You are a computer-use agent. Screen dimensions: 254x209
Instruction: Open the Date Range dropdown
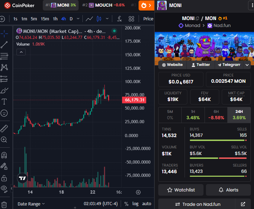pyautogui.click(x=31, y=204)
